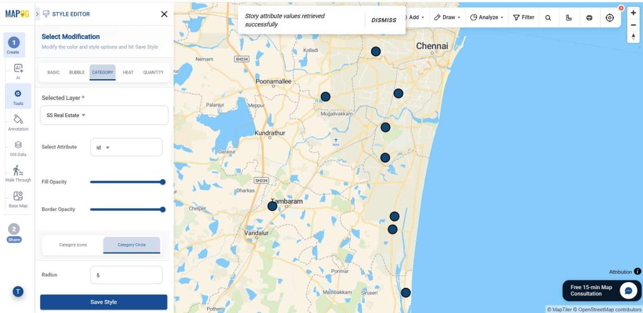
Task: Adjust the Fill Opacity slider
Action: tap(127, 182)
